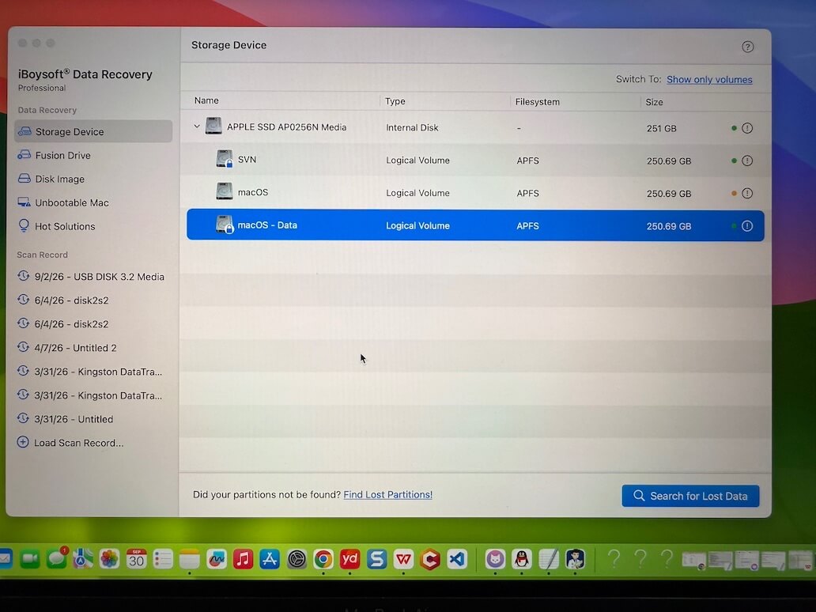
Task: Show info for the SVN volume
Action: point(747,161)
